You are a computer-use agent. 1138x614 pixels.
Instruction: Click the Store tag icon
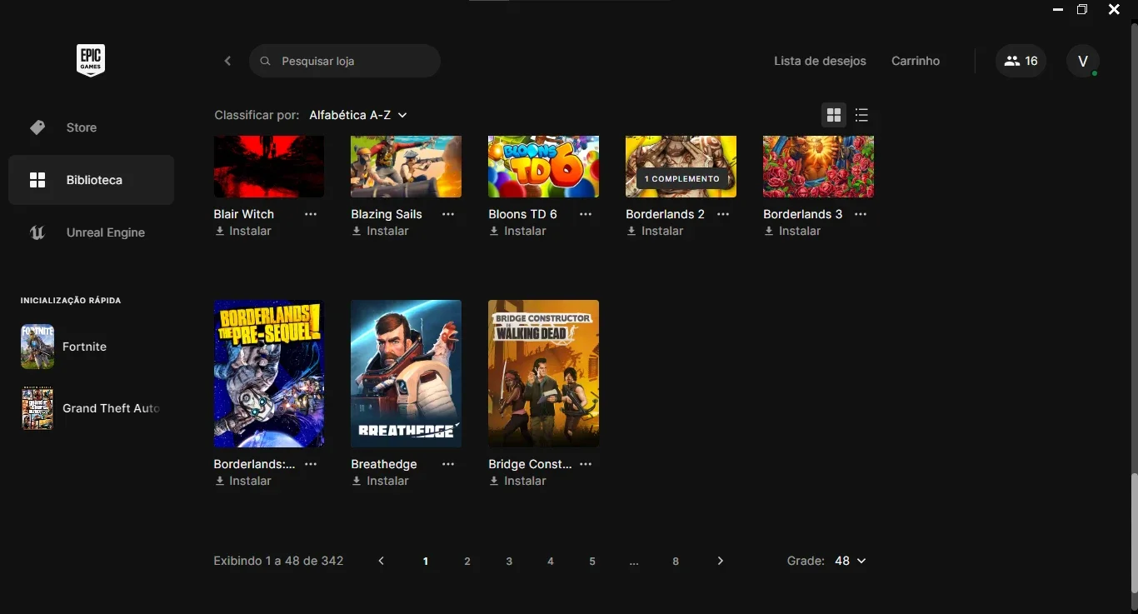[37, 127]
